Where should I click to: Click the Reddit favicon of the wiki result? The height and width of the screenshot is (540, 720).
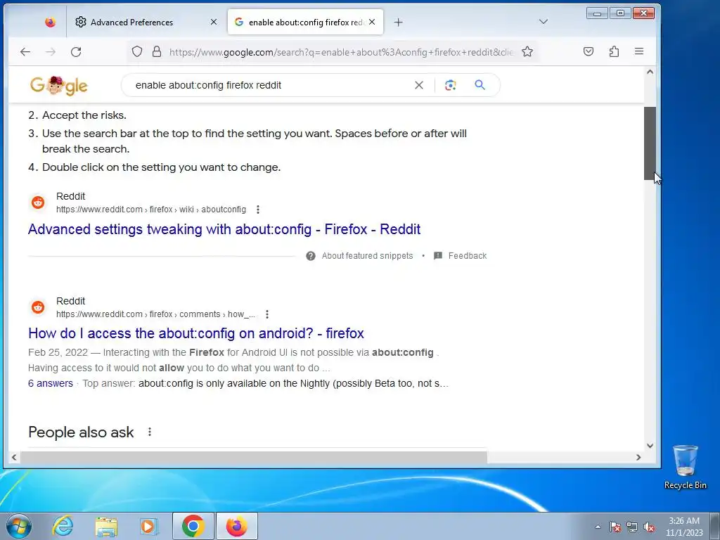tap(38, 202)
